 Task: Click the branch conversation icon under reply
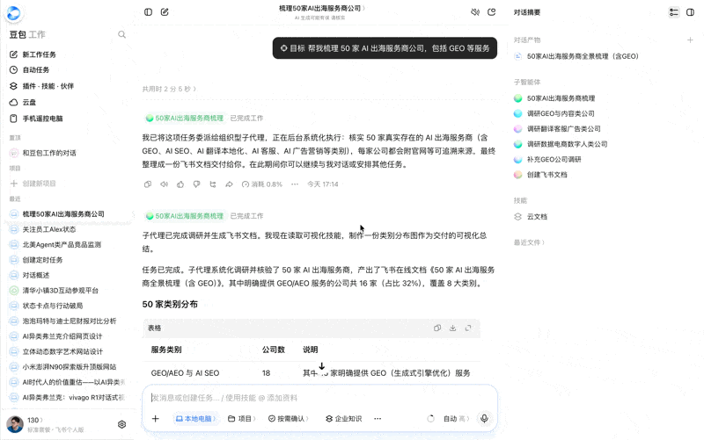click(x=213, y=184)
